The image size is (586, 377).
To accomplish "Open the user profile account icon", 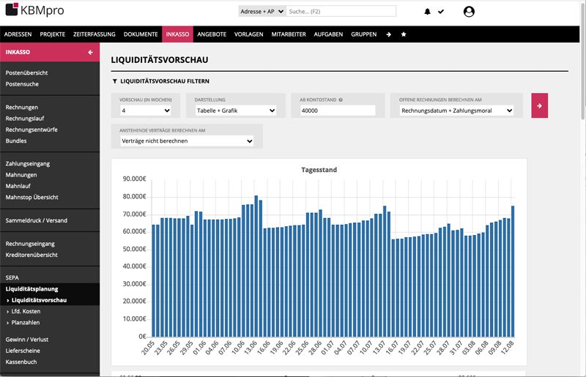I will (469, 12).
